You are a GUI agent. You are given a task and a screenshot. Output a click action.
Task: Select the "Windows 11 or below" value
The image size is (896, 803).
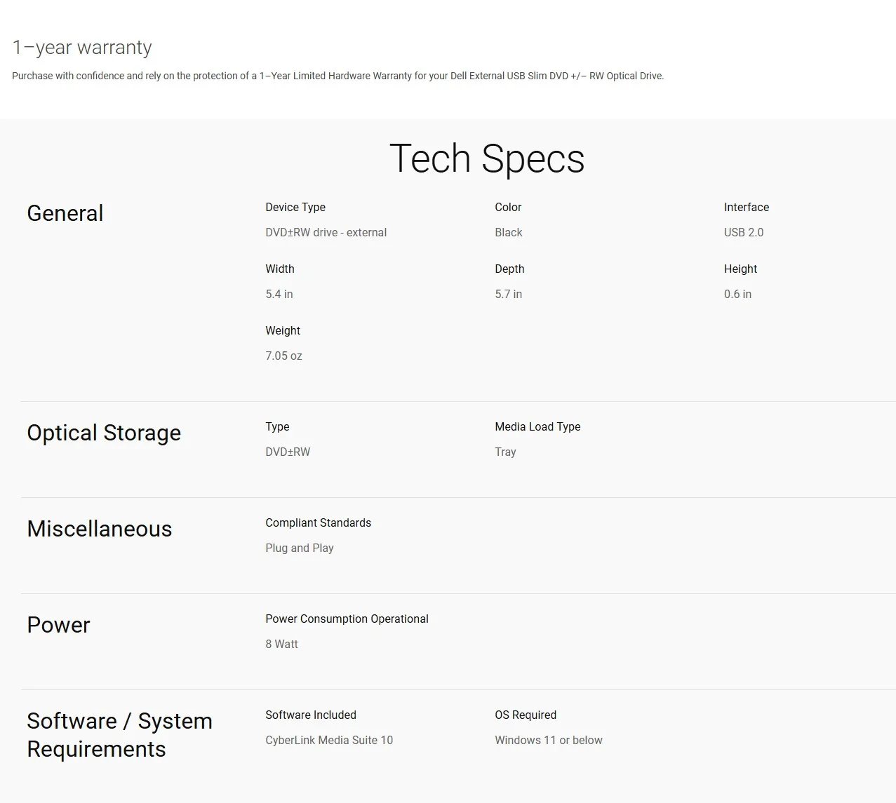(548, 741)
